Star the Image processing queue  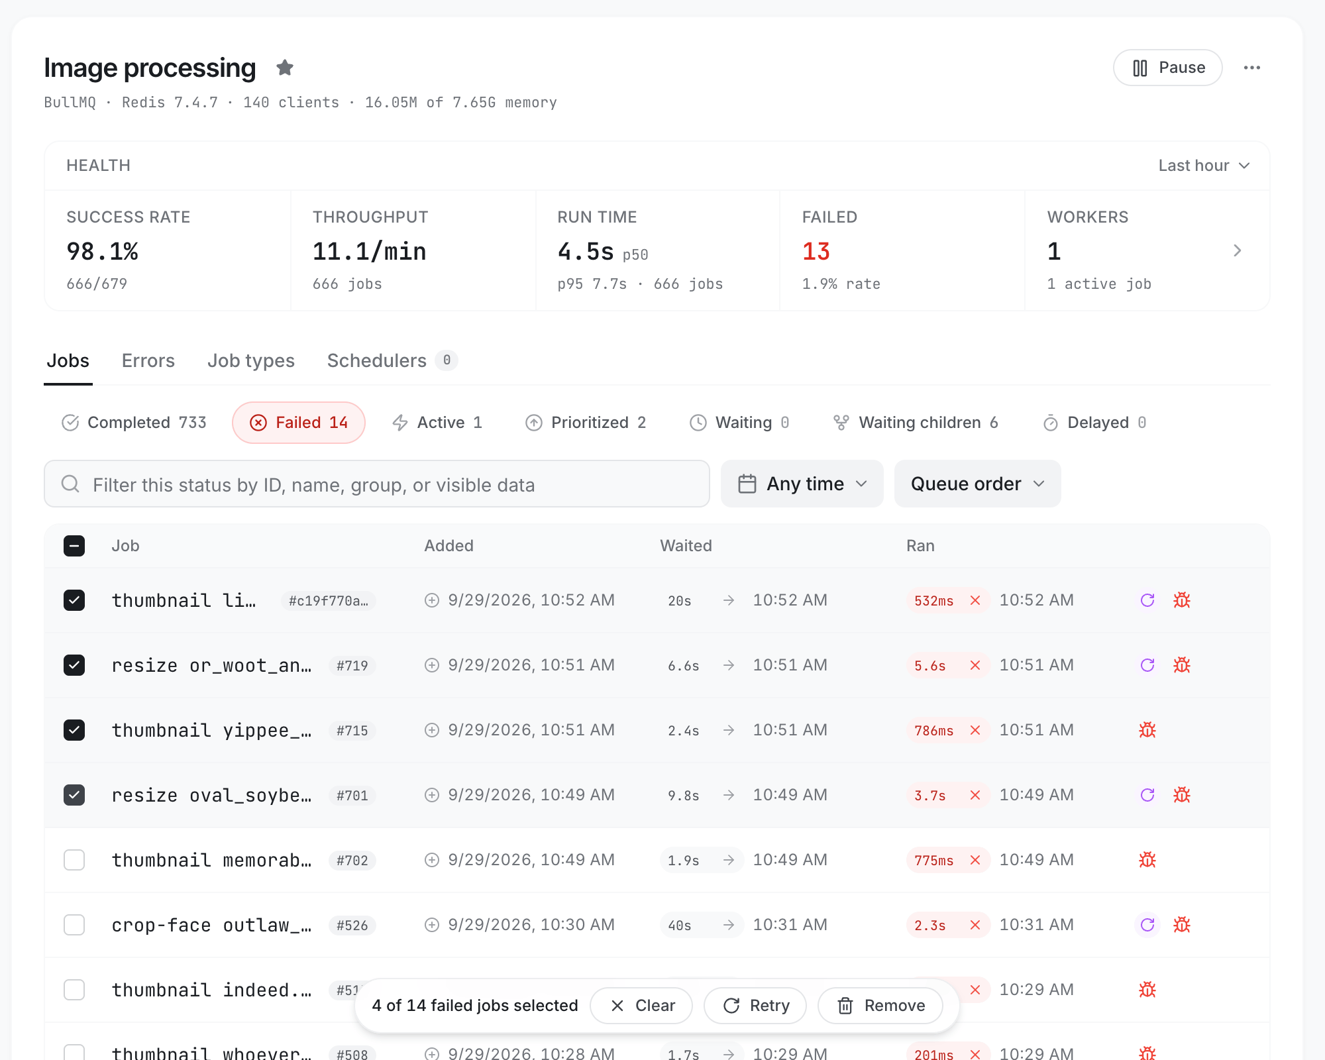pos(285,68)
